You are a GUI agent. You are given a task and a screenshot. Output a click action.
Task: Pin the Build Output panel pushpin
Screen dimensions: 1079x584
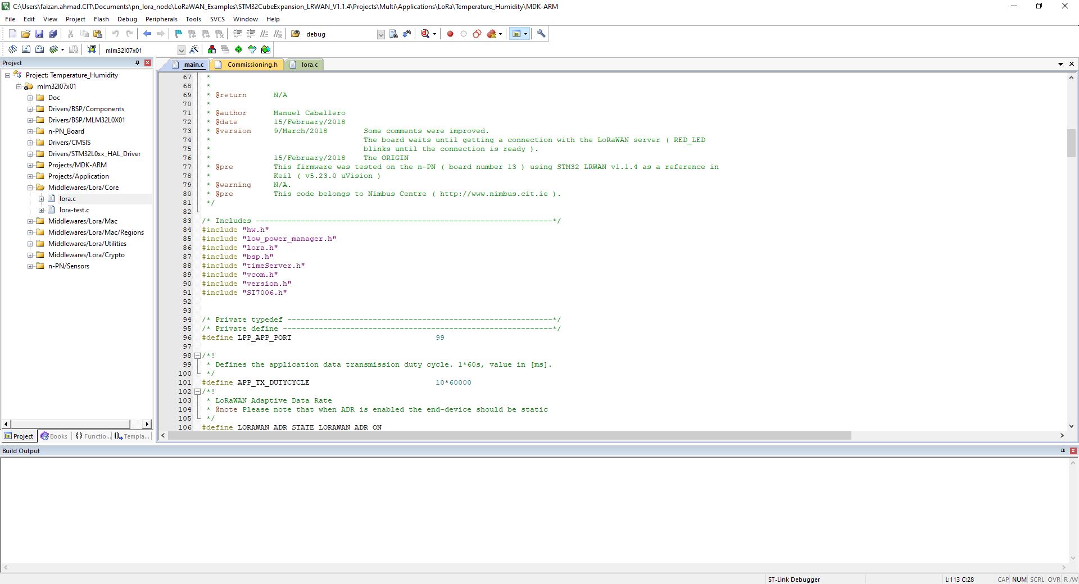pos(1063,451)
